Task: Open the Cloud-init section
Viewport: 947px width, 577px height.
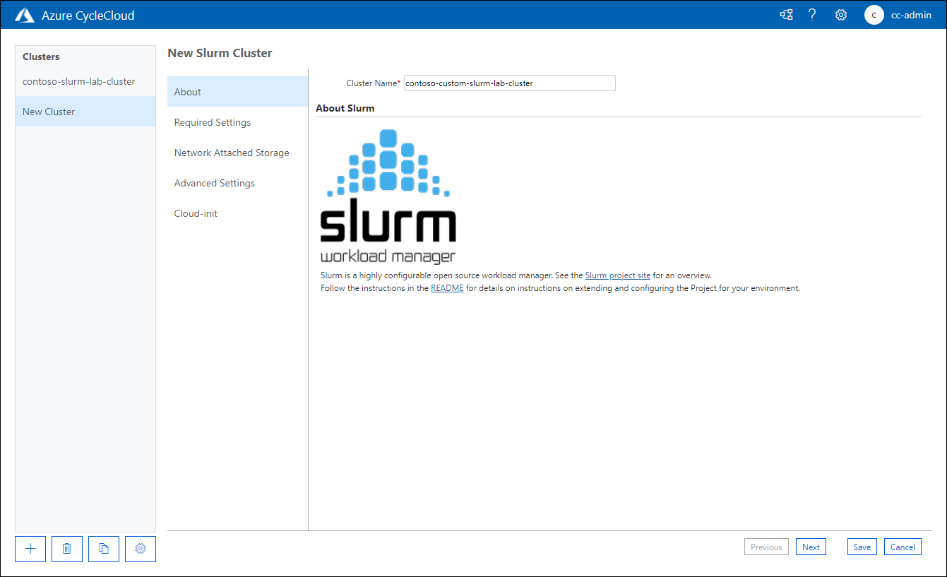Action: (196, 213)
